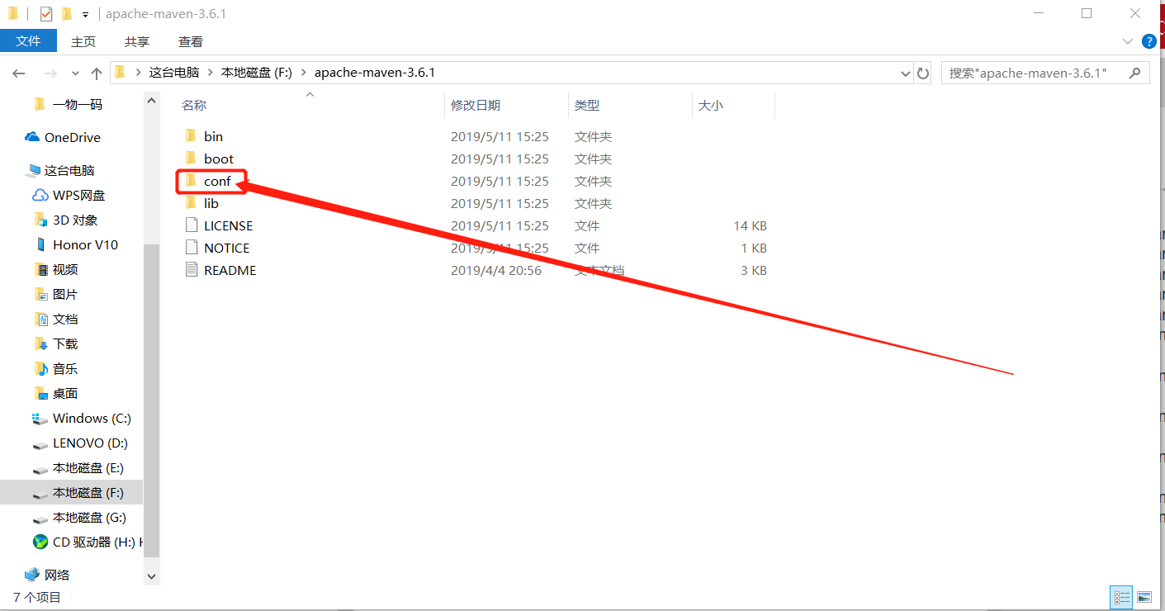Viewport: 1165px width, 611px height.
Task: Open the conf folder highlighted in red
Action: click(x=216, y=181)
